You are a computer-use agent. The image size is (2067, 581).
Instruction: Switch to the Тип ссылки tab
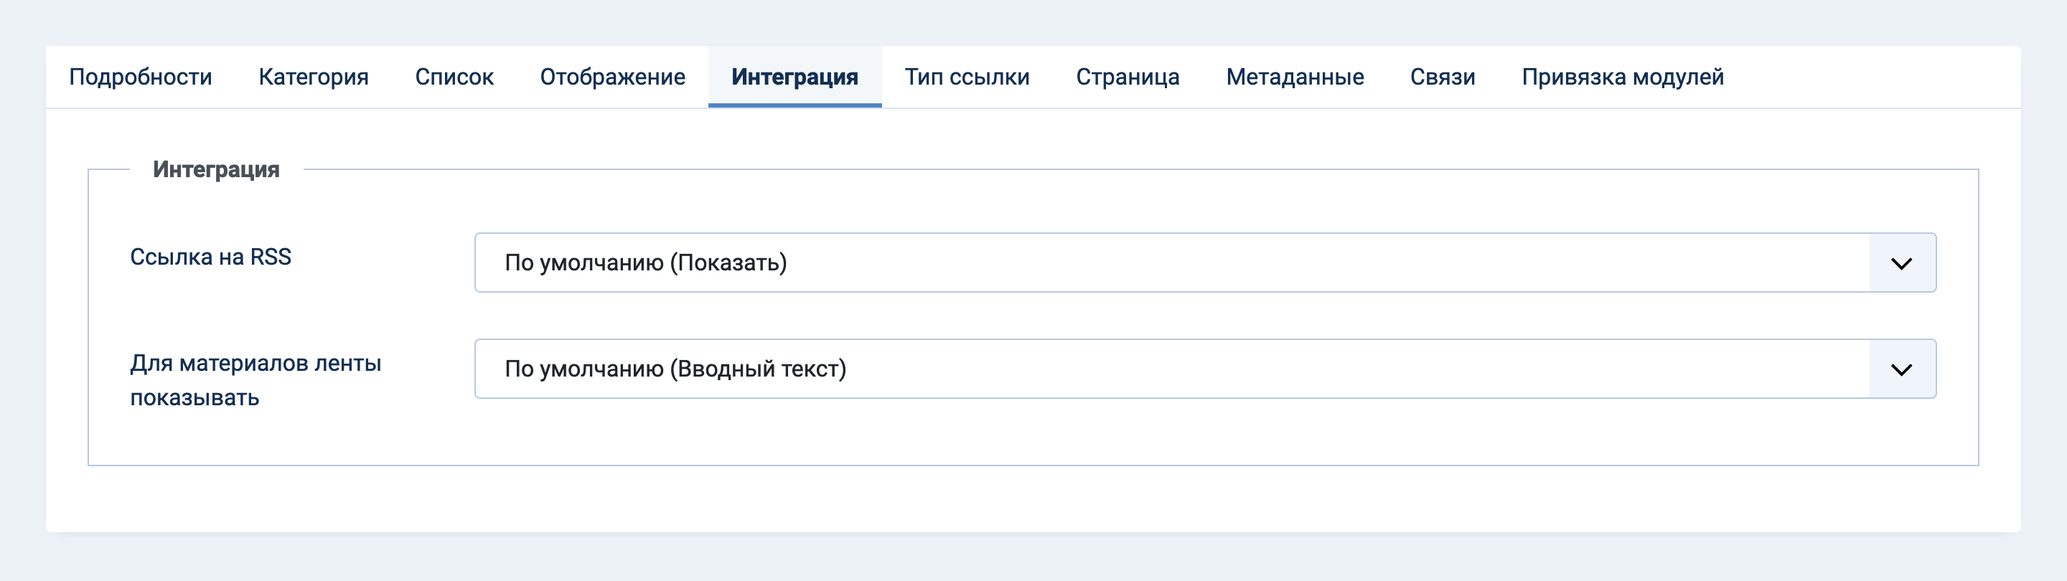tap(967, 77)
